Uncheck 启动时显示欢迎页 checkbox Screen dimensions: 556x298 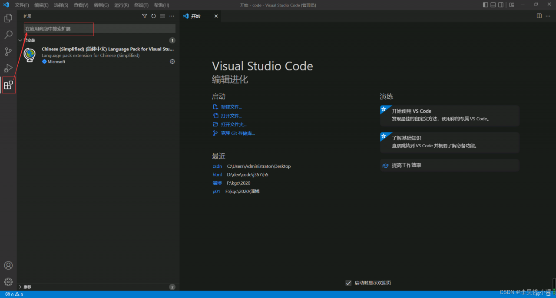coord(348,283)
